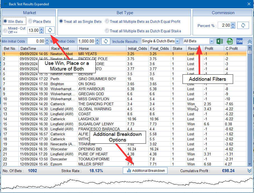Open the Single & Dutch Bets dropdown

pos(177,41)
